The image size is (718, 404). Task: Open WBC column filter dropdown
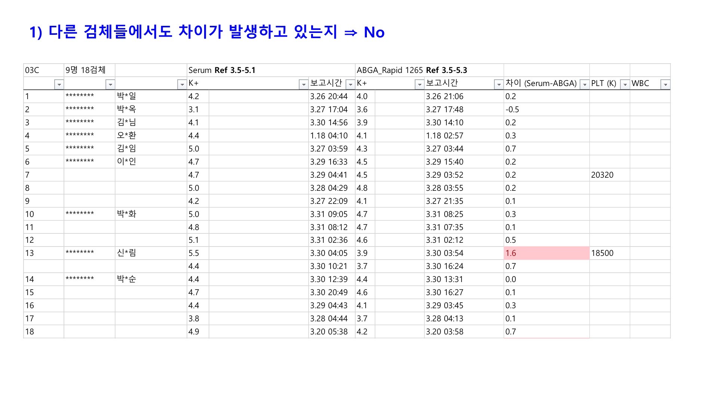click(665, 85)
